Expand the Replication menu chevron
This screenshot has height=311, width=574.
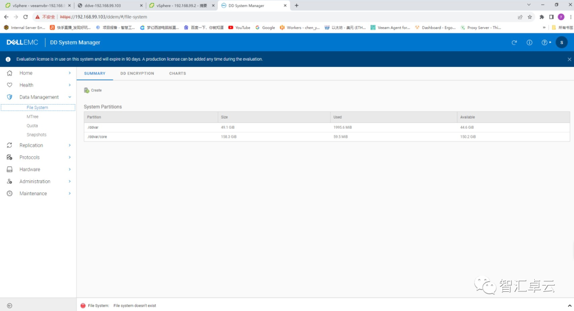click(70, 146)
